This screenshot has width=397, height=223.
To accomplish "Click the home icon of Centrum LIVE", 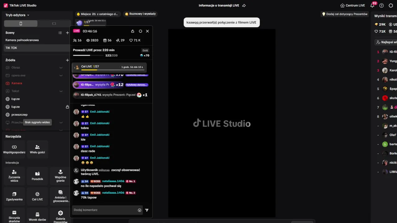I will (342, 6).
